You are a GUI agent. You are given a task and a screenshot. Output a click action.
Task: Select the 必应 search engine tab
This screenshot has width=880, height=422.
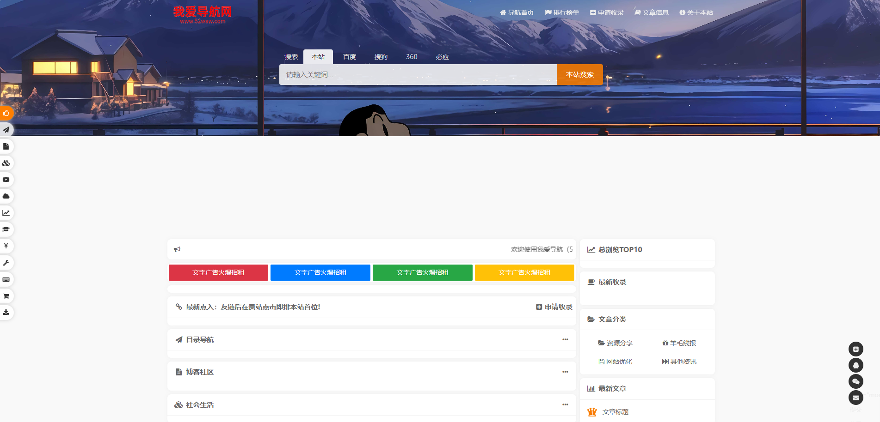[442, 57]
